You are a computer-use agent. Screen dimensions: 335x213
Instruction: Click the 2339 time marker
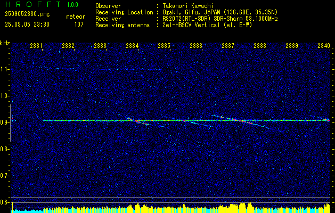(x=292, y=46)
